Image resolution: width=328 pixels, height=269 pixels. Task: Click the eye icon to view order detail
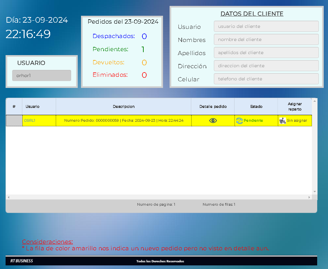click(213, 121)
